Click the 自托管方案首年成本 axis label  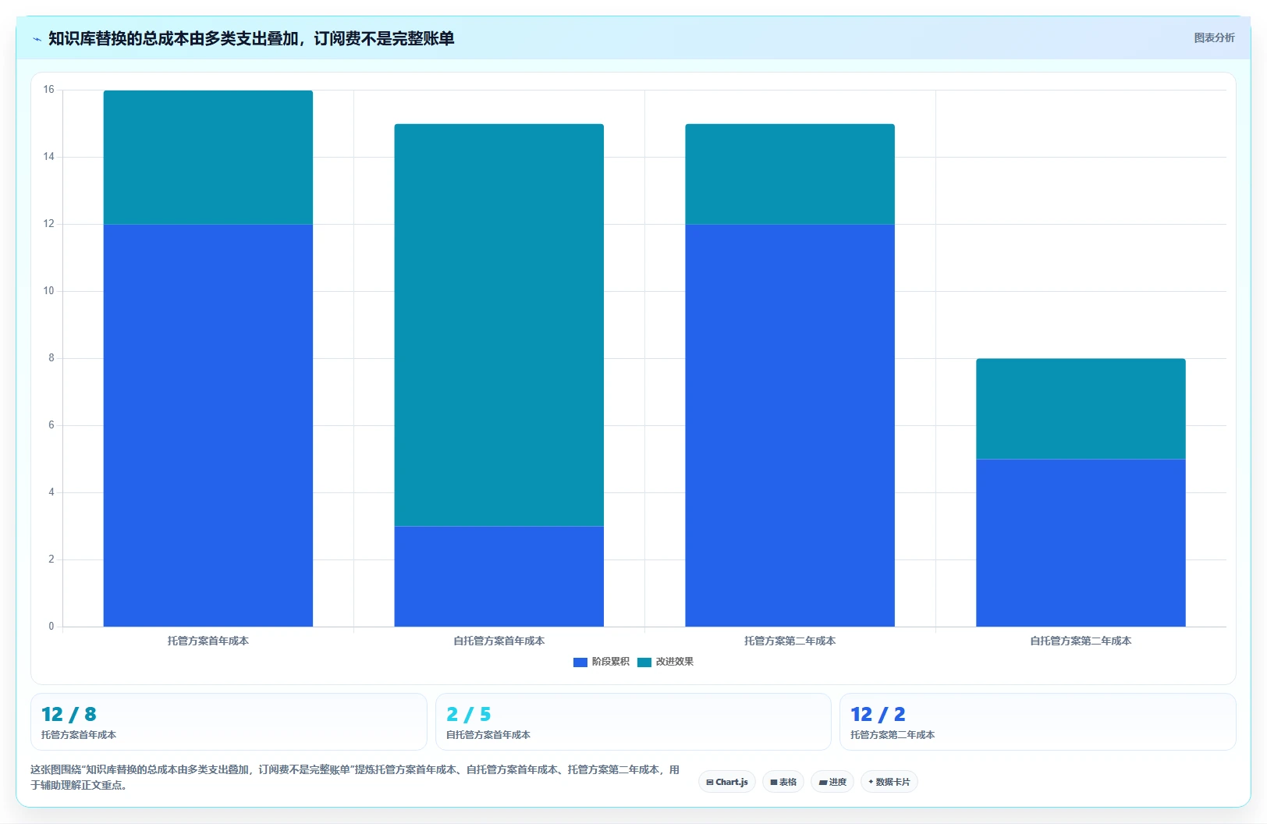pos(499,641)
